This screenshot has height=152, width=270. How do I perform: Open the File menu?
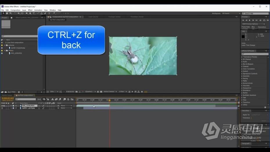click(3, 10)
